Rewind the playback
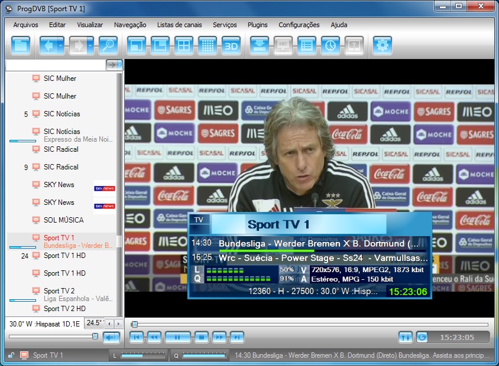This screenshot has width=499, height=366. pos(154,337)
